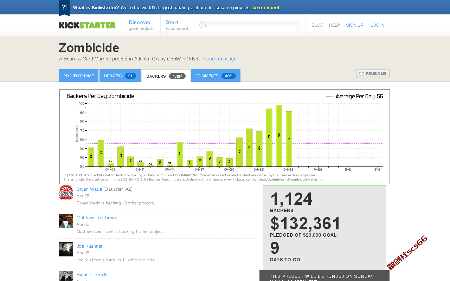Click the chart bar labeled 59

tap(101, 153)
